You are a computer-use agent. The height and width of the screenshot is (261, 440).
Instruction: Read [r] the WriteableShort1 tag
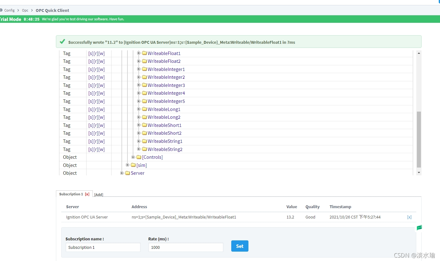96,125
